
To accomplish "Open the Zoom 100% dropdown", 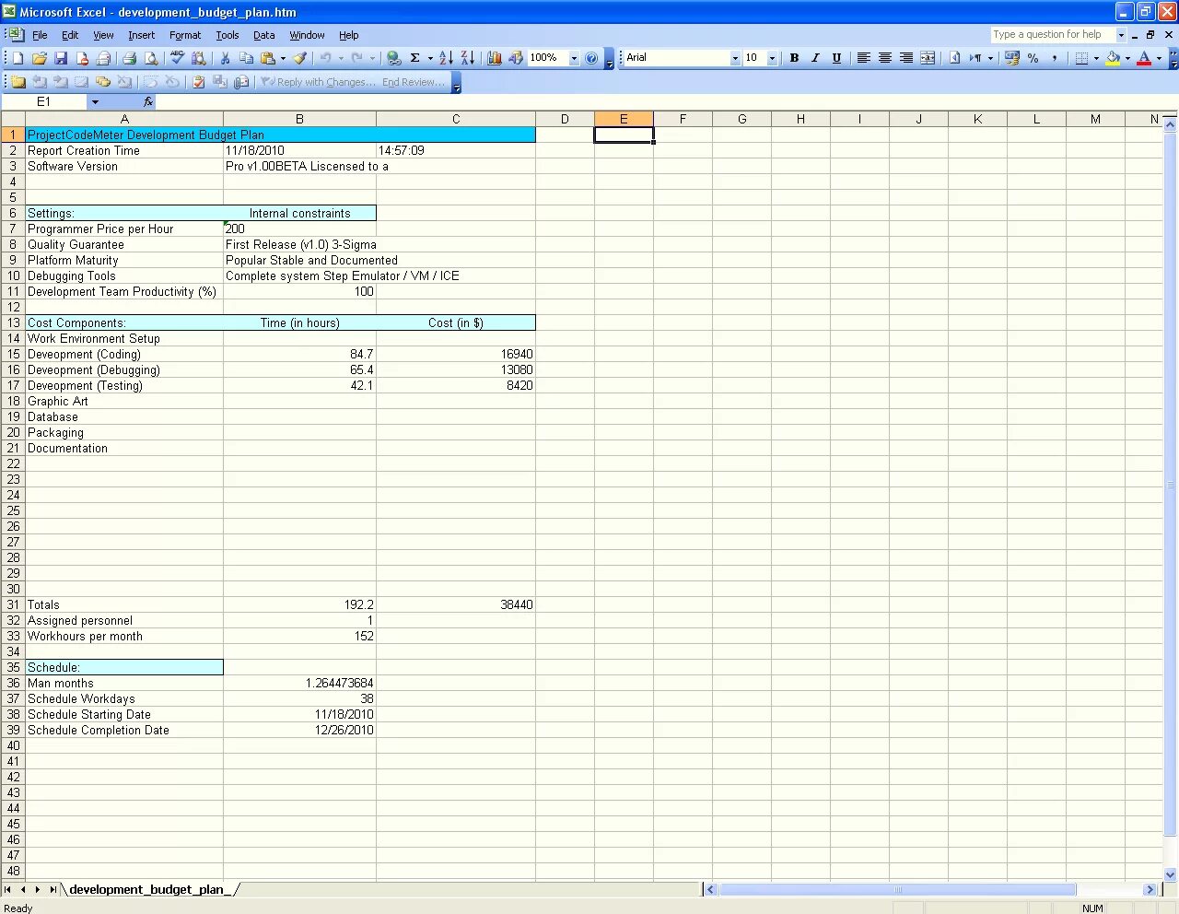I will tap(574, 58).
